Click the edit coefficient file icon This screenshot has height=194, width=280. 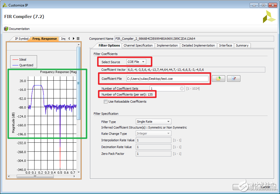(234, 79)
